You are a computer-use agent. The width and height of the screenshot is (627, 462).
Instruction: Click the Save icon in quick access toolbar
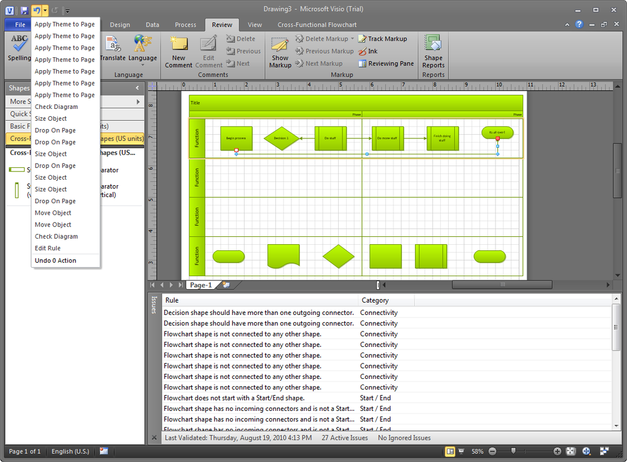pyautogui.click(x=25, y=10)
